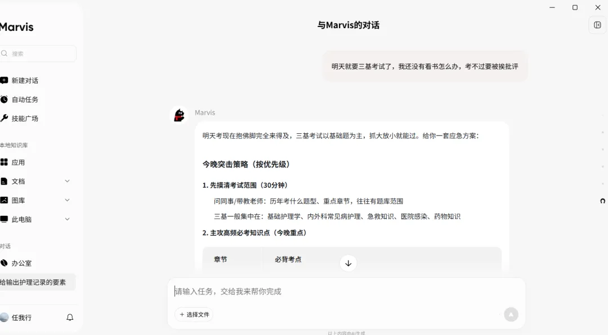Close the Marvis window

(598, 7)
